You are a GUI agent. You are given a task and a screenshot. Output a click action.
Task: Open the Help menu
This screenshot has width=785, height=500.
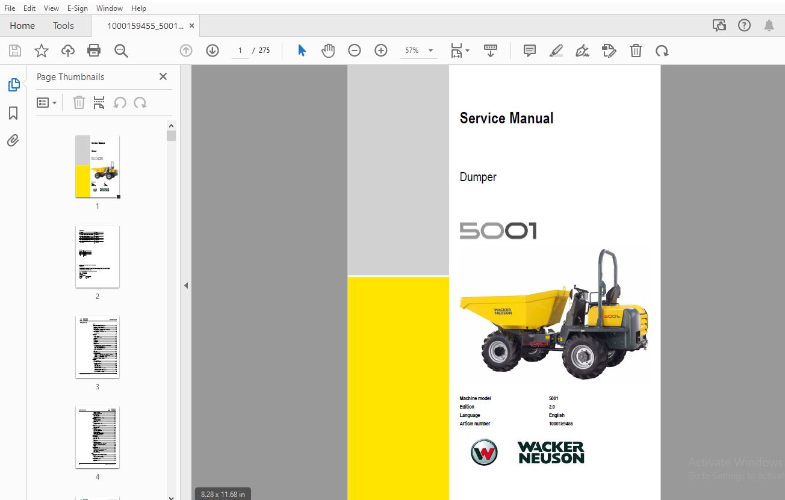pos(138,8)
